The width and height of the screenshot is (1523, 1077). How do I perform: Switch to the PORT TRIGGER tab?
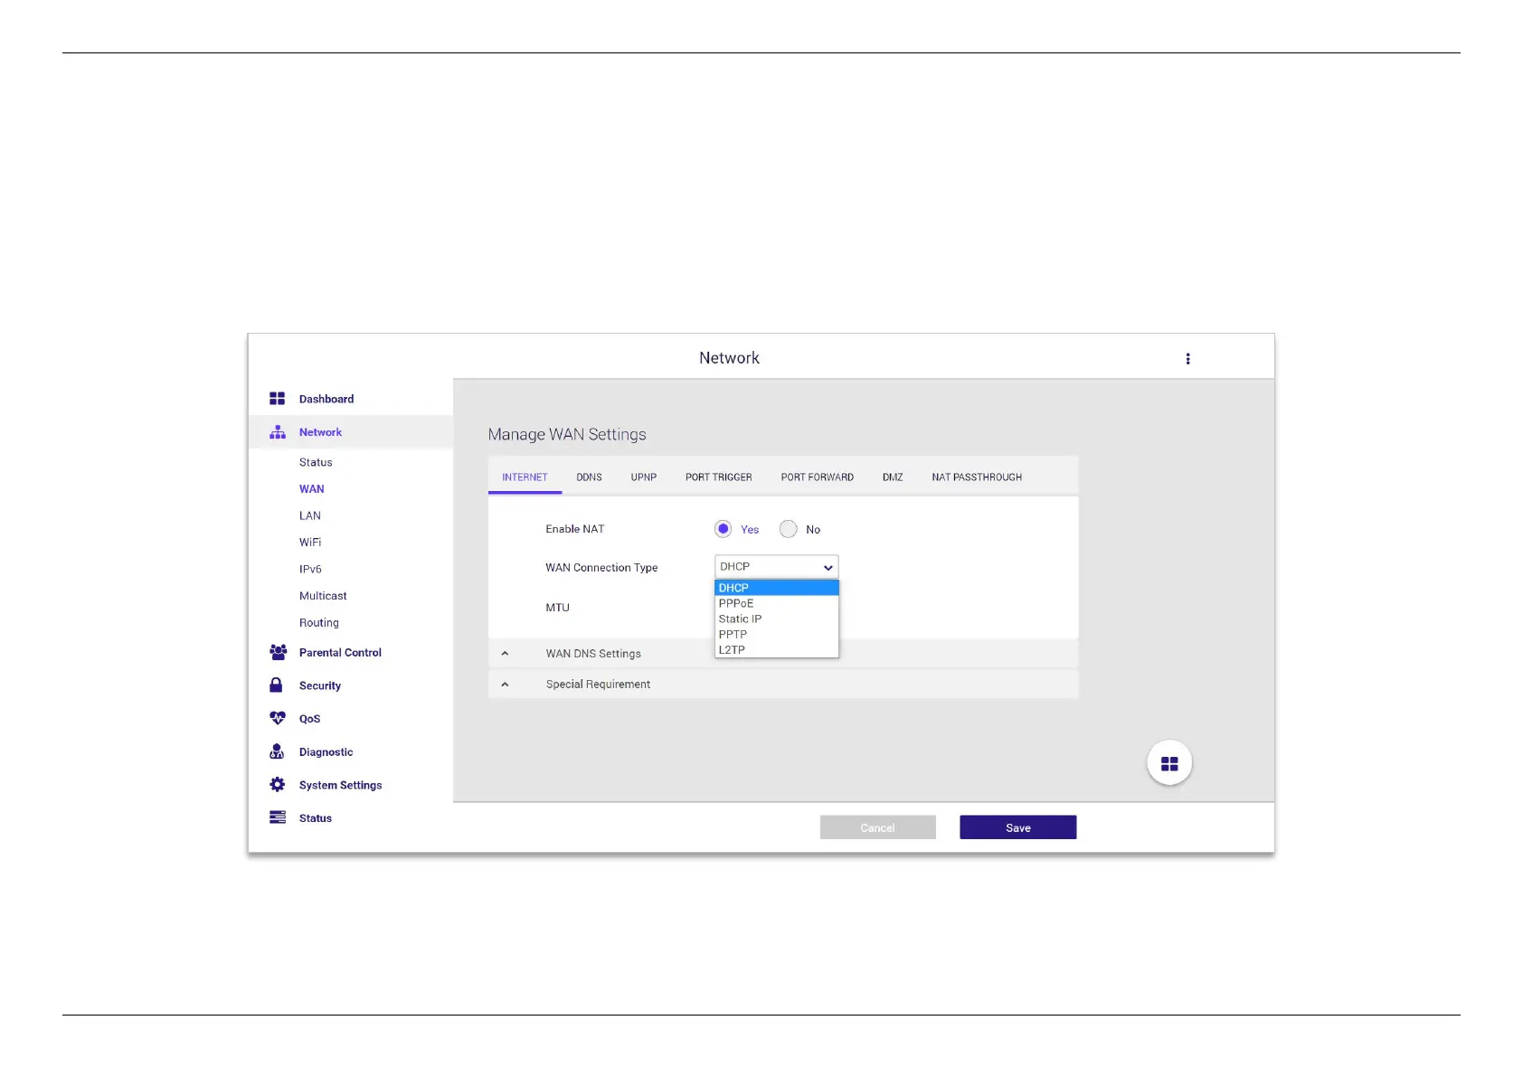tap(719, 477)
